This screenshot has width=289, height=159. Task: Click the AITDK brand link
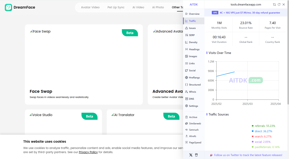click(x=194, y=5)
